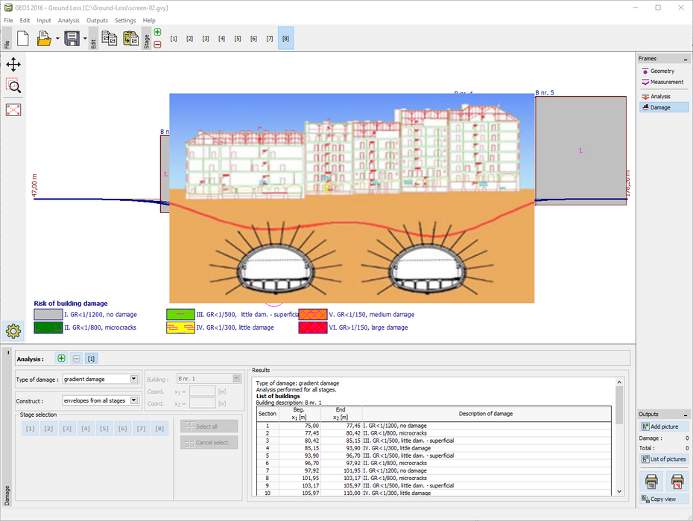Open the List of pictures
The width and height of the screenshot is (693, 521).
664,459
